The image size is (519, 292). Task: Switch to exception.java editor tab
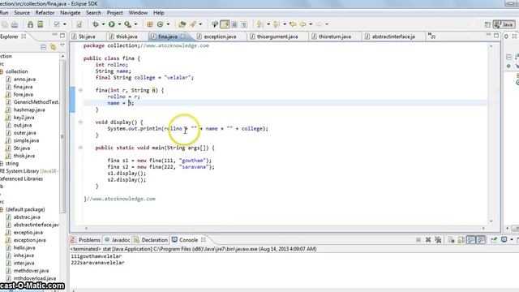pos(220,36)
